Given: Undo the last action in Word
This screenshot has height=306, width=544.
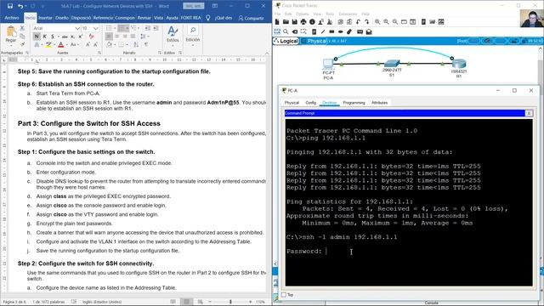Looking at the screenshot, I should (x=20, y=6).
